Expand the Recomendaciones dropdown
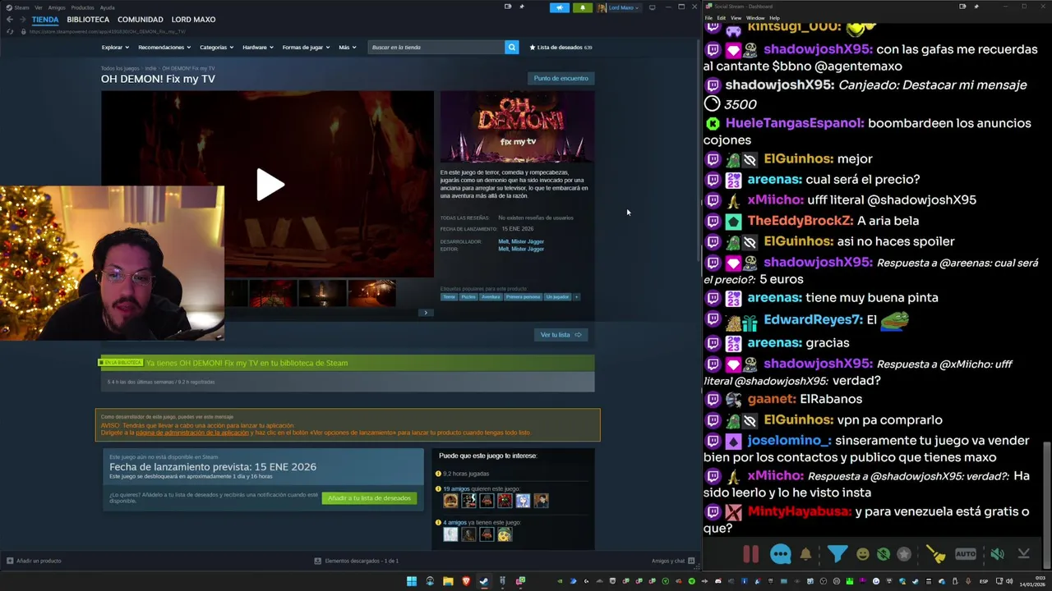This screenshot has height=591, width=1052. coord(164,47)
